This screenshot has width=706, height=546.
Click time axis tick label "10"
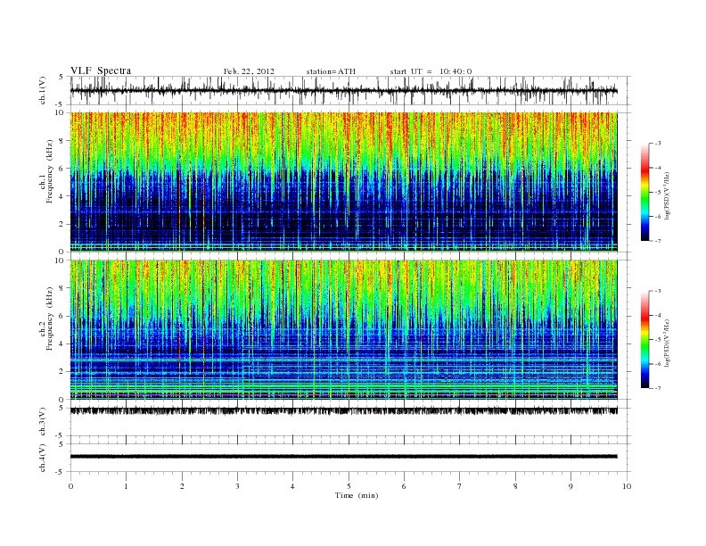[x=627, y=486]
